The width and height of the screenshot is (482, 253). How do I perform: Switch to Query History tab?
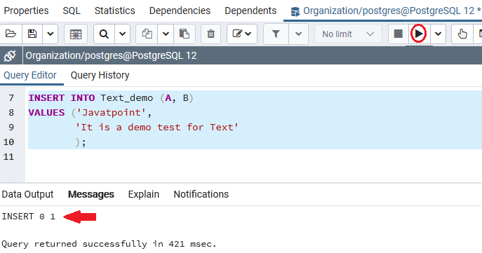click(x=100, y=75)
